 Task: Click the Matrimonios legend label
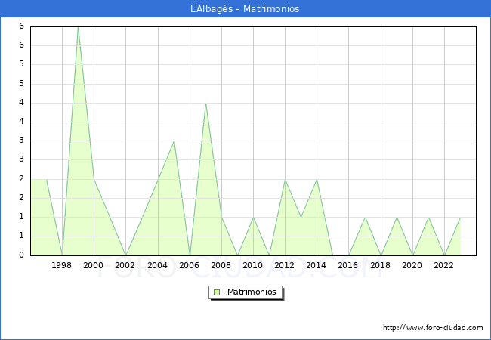[x=252, y=292]
